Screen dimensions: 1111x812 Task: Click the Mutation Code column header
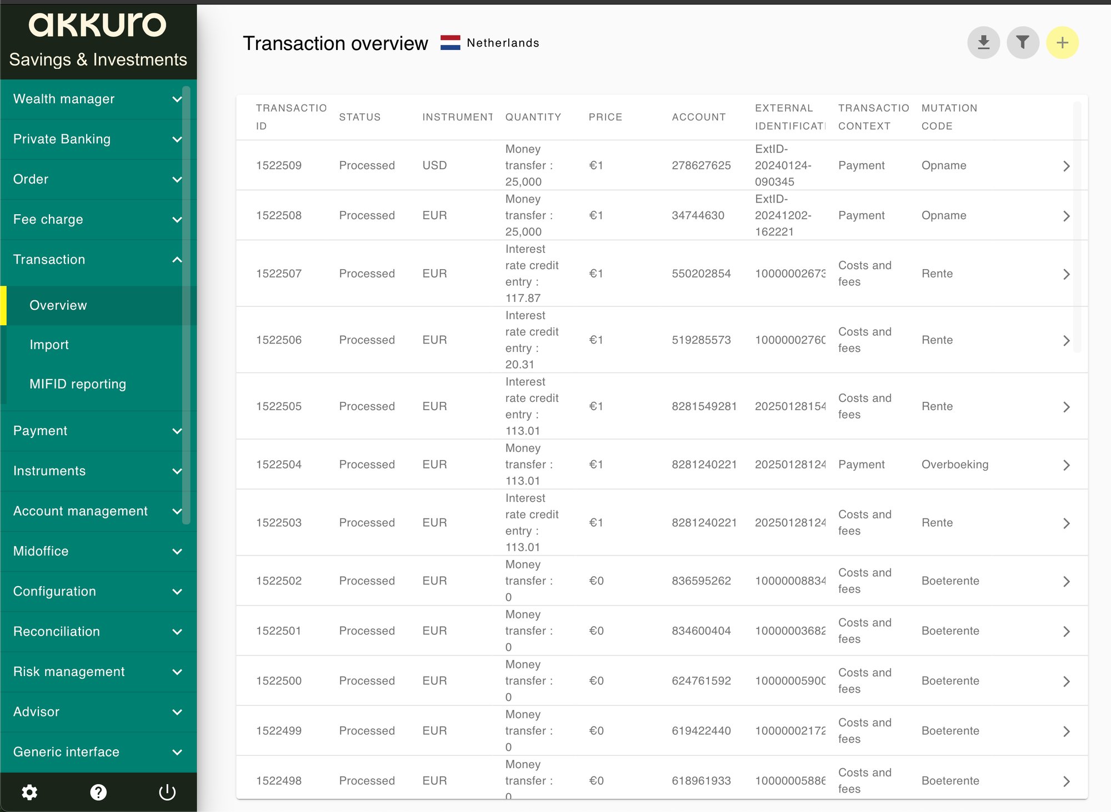click(x=949, y=117)
